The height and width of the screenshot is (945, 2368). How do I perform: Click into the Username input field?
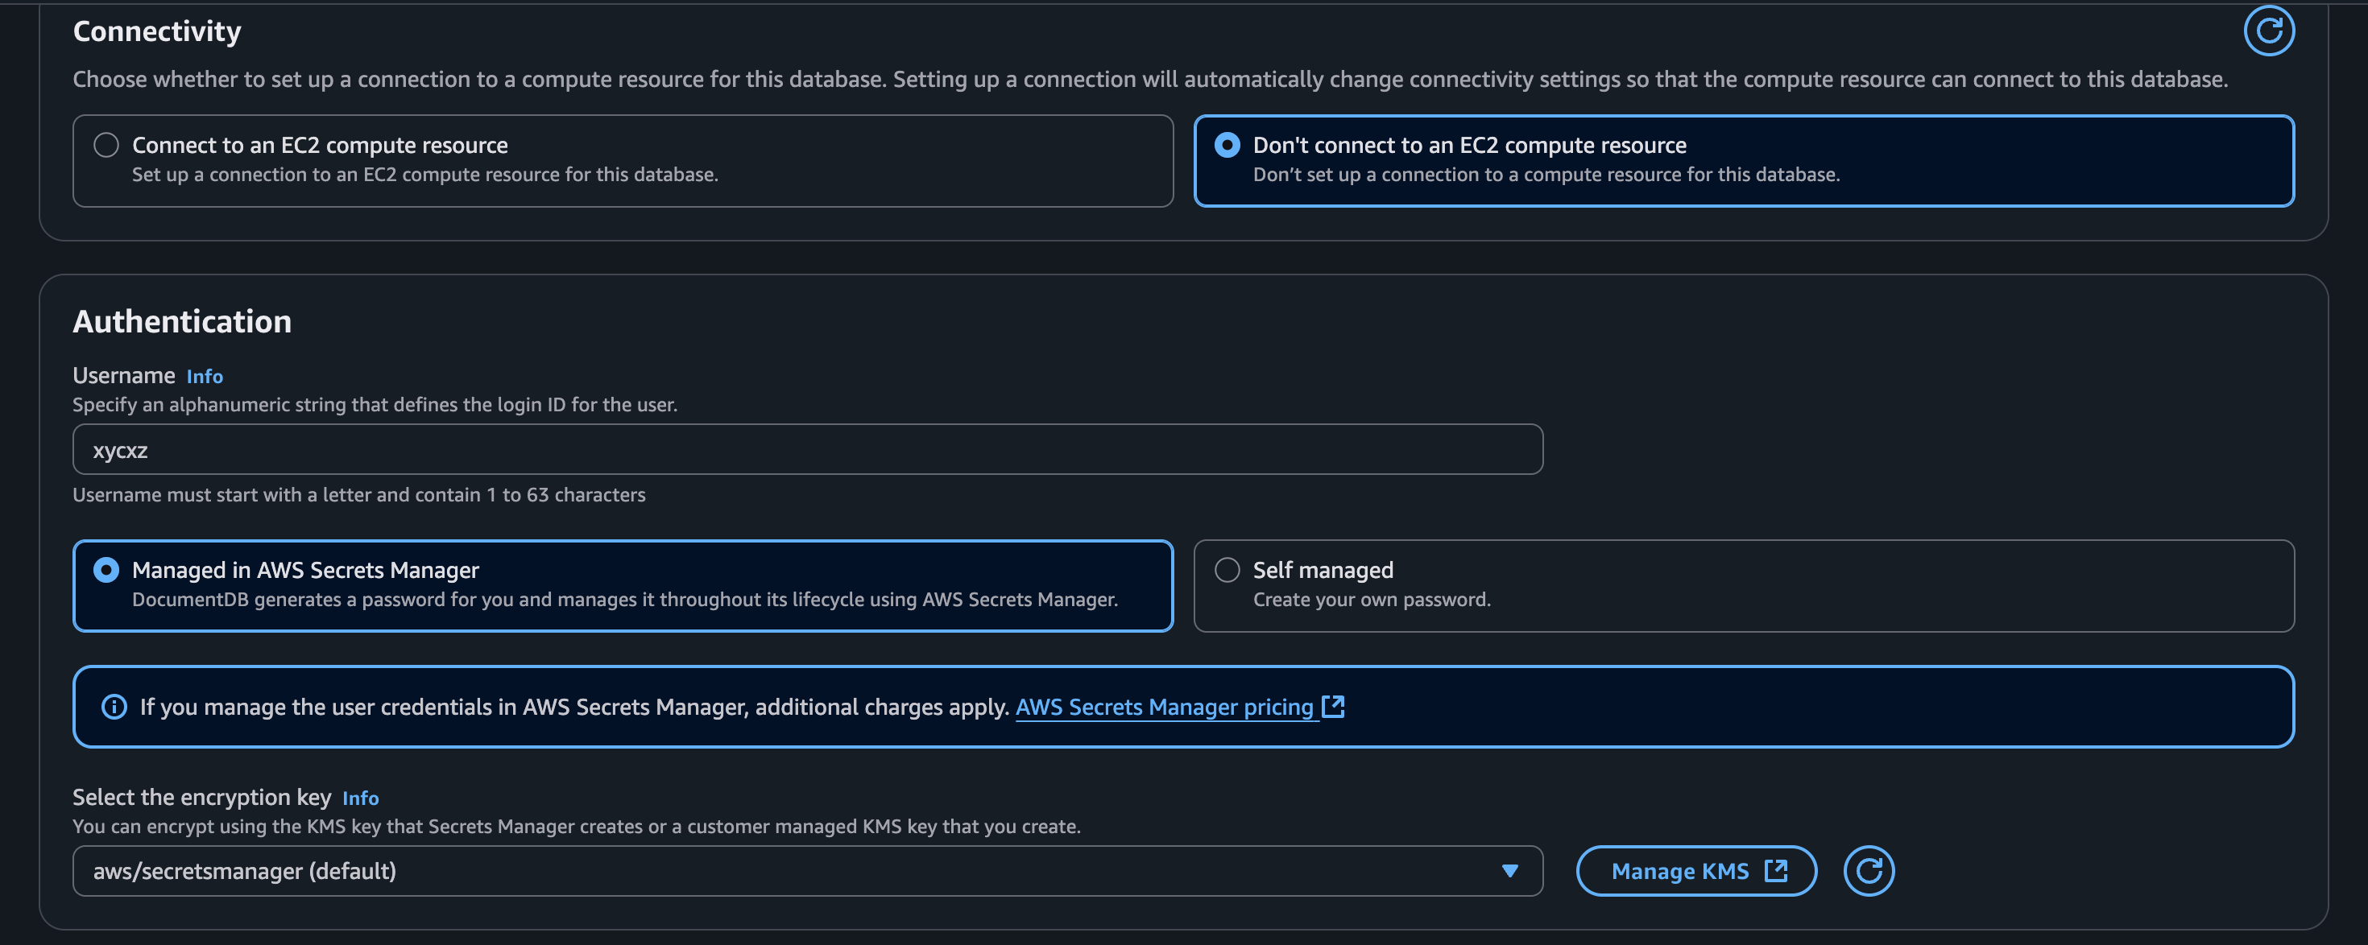(x=807, y=449)
